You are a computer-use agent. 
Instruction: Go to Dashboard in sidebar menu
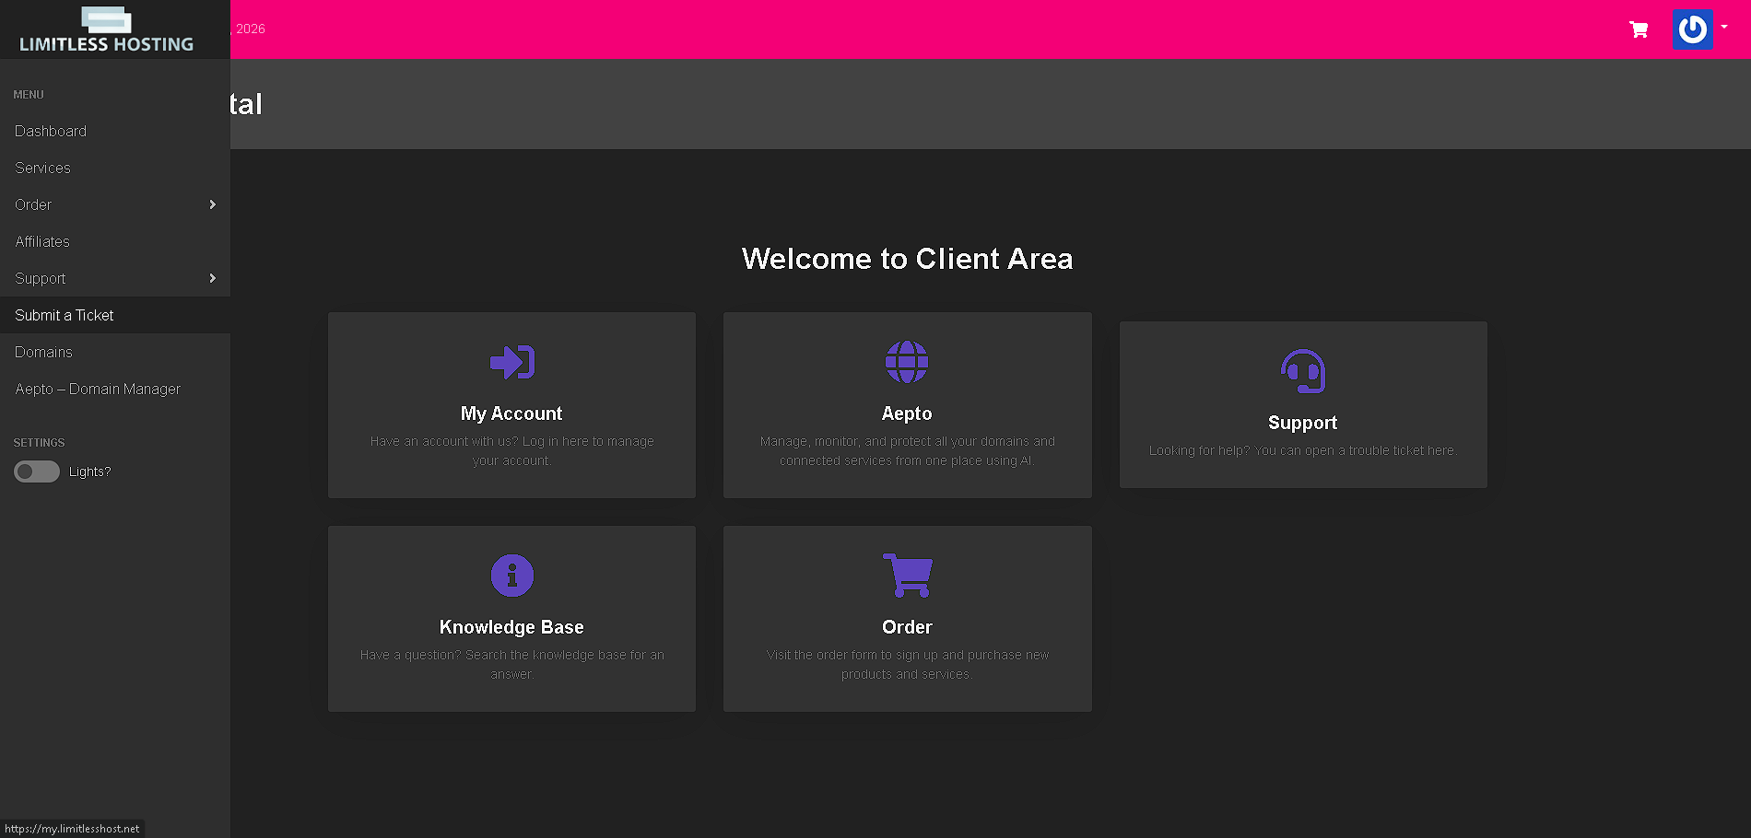51,131
